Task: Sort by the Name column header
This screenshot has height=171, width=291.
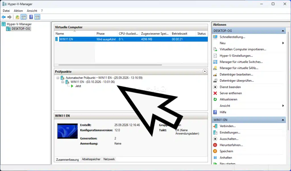Action: pos(75,34)
